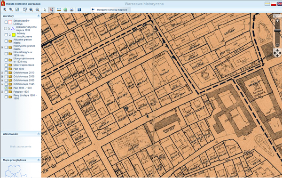Expand the Ortofotomapa 2005 tree node
The image size is (282, 178).
pyautogui.click(x=2, y=81)
